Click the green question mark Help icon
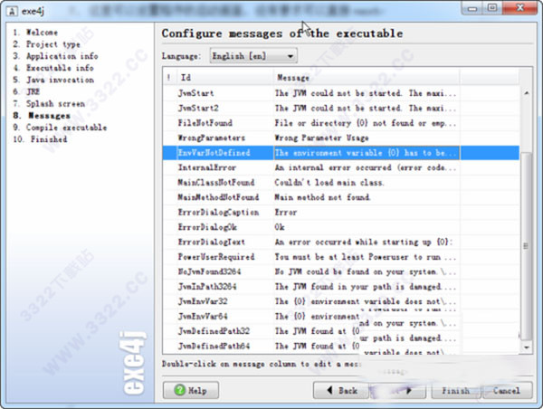The image size is (543, 409). [x=180, y=390]
